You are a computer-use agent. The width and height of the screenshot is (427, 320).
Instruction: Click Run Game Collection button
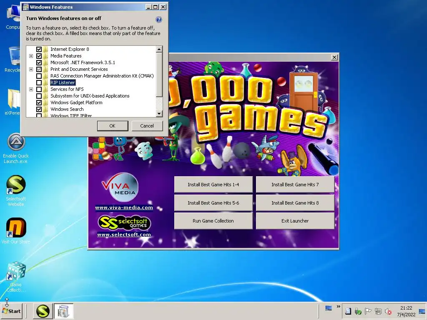click(x=213, y=221)
